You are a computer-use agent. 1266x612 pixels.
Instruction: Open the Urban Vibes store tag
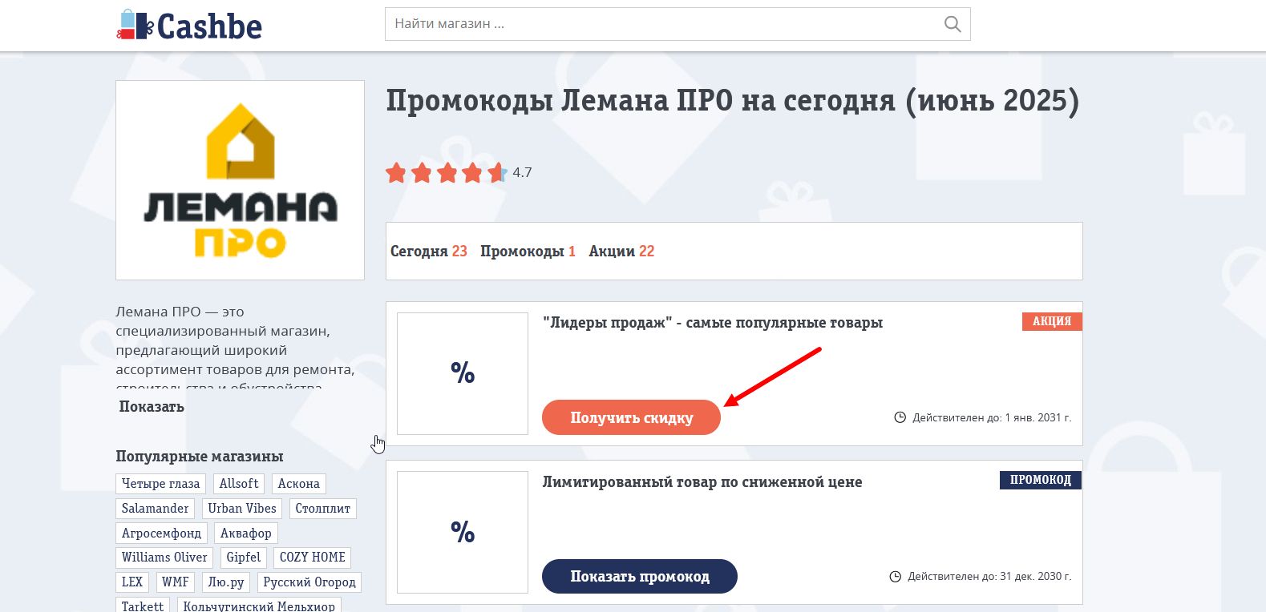click(x=242, y=509)
